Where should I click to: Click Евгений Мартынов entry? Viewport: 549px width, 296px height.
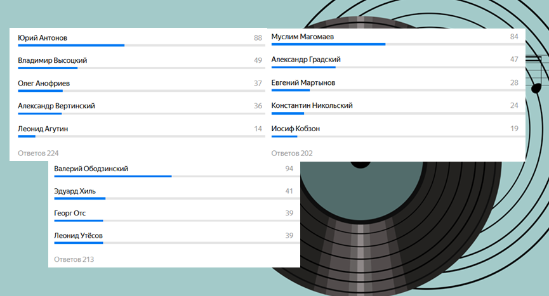398,86
